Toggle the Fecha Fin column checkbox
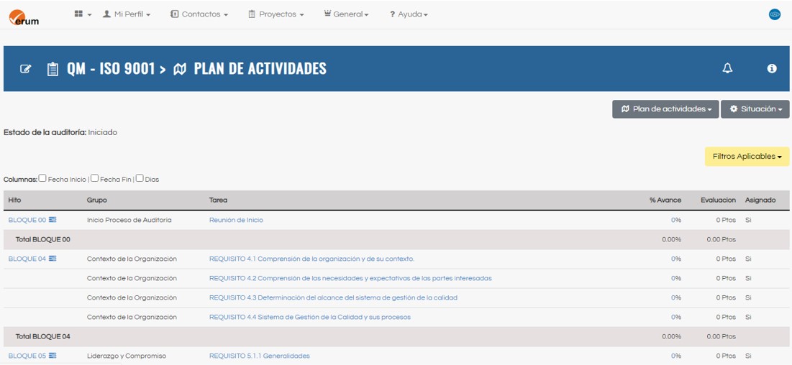792x365 pixels. [95, 178]
